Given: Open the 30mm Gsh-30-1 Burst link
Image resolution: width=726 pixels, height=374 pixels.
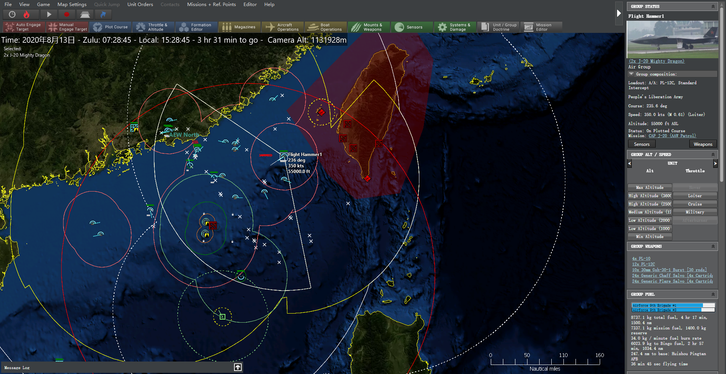Looking at the screenshot, I should coord(669,270).
